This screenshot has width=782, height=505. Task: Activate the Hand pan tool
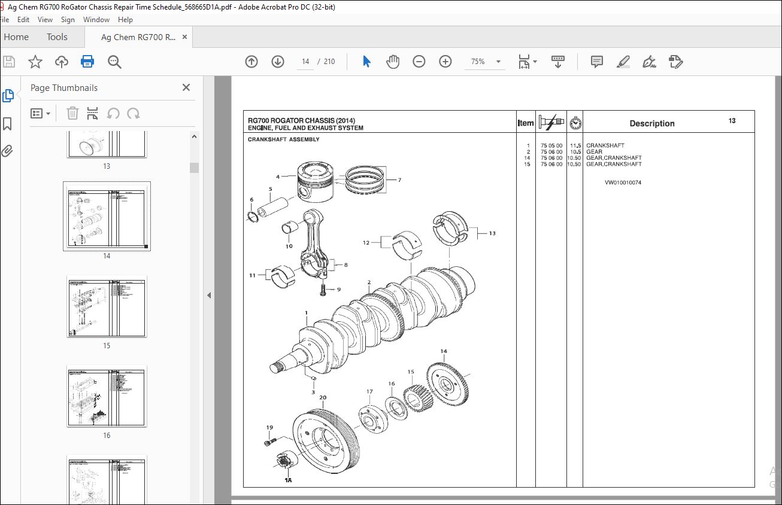pos(393,62)
